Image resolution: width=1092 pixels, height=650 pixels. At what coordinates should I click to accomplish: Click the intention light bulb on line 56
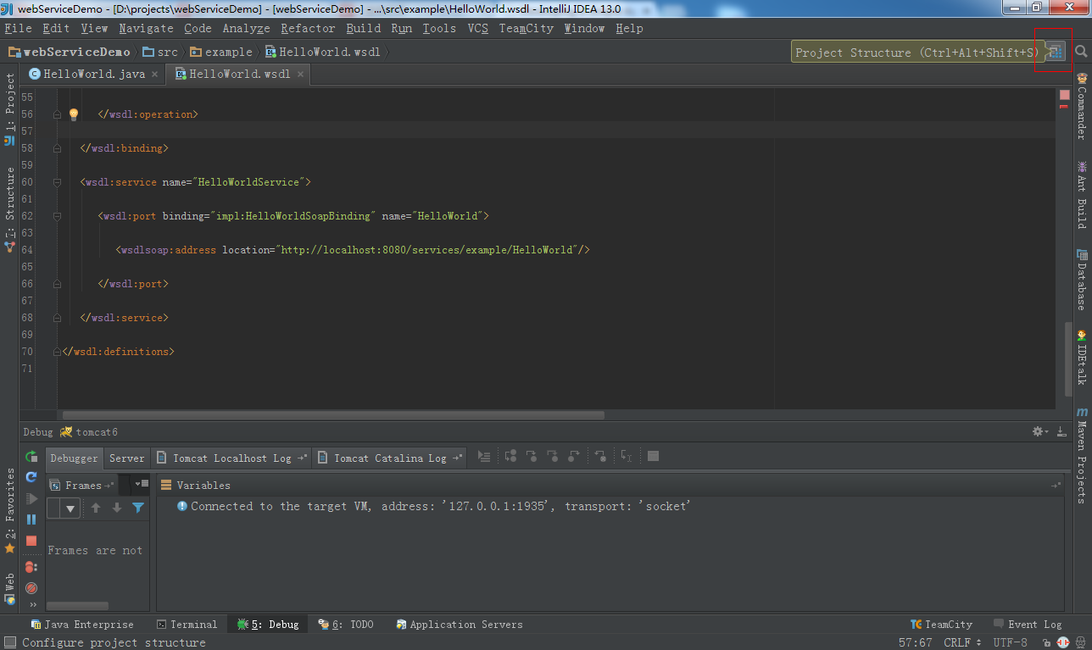tap(74, 114)
